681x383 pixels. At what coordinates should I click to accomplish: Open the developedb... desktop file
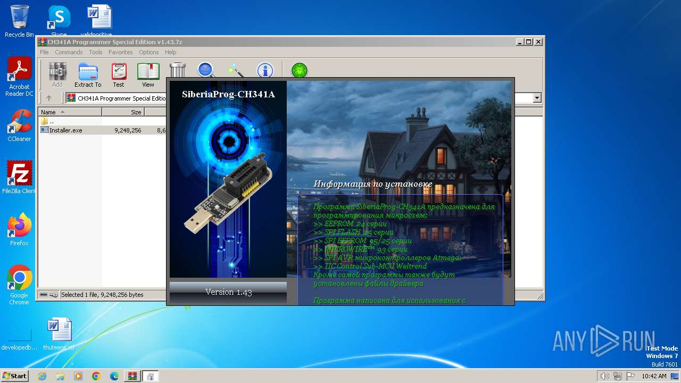[19, 339]
